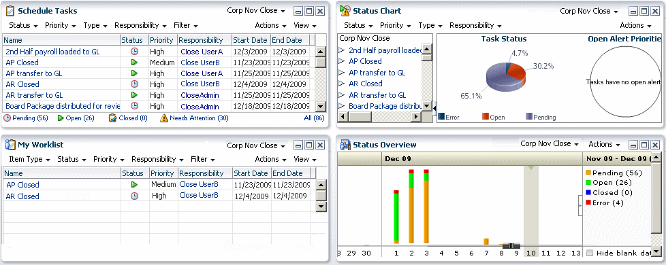Viewport: 666px width, 265px height.
Task: Open AR Closed task in My Worklist
Action: tap(22, 196)
